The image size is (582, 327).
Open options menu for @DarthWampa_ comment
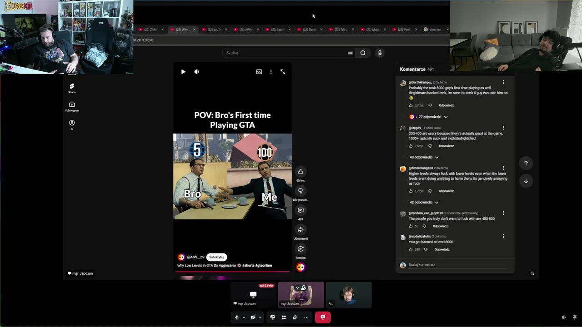[x=503, y=82]
